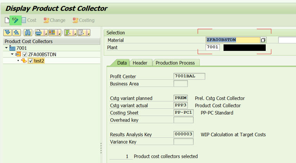Click the 'Prel. Cstg Cost Collector' description

220,98
